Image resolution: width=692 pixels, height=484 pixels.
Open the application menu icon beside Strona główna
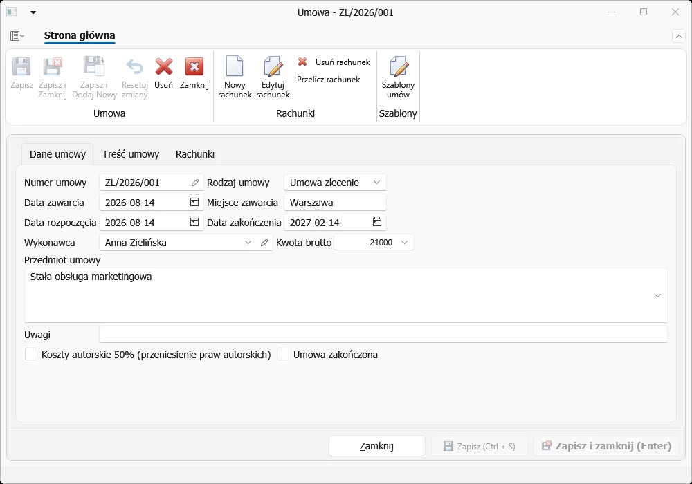17,36
